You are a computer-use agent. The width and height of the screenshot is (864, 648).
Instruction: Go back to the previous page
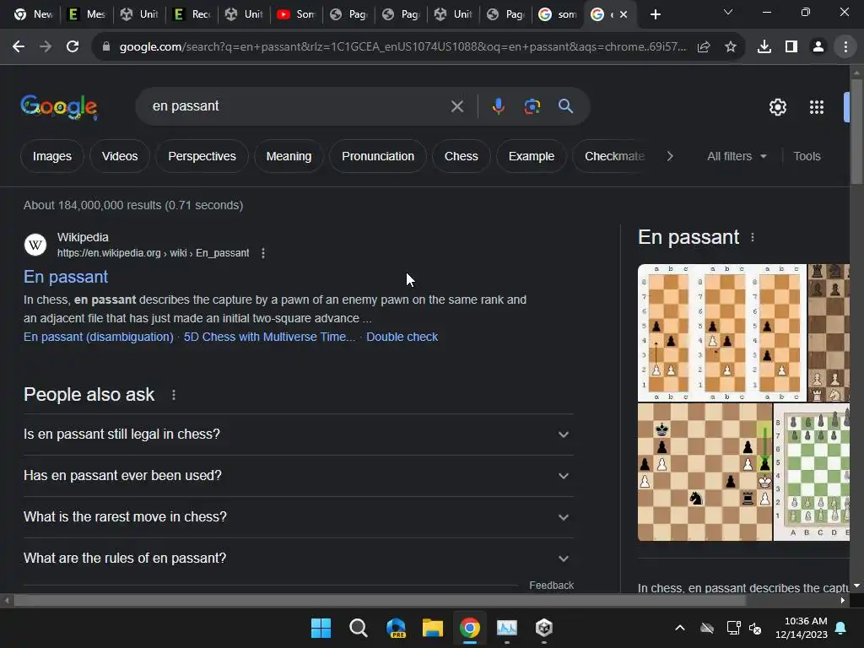[x=19, y=47]
